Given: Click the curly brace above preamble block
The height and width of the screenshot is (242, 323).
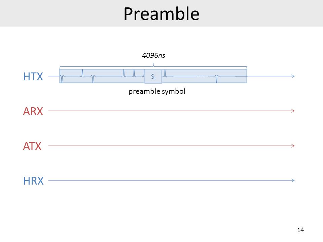Looking at the screenshot, I should [x=153, y=67].
